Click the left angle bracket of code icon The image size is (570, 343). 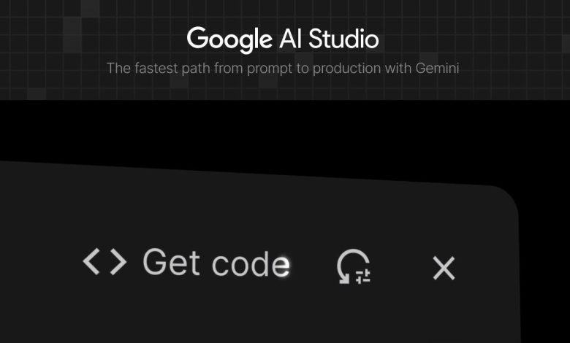[x=91, y=261]
